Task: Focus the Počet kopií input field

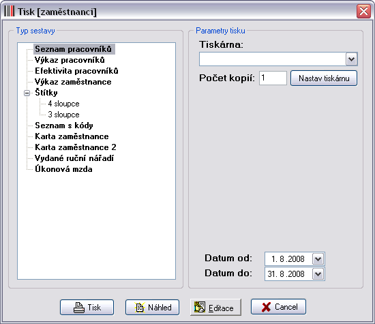Action: click(273, 78)
